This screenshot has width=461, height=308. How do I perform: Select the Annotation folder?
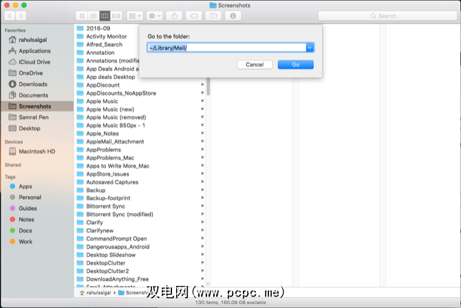point(100,53)
